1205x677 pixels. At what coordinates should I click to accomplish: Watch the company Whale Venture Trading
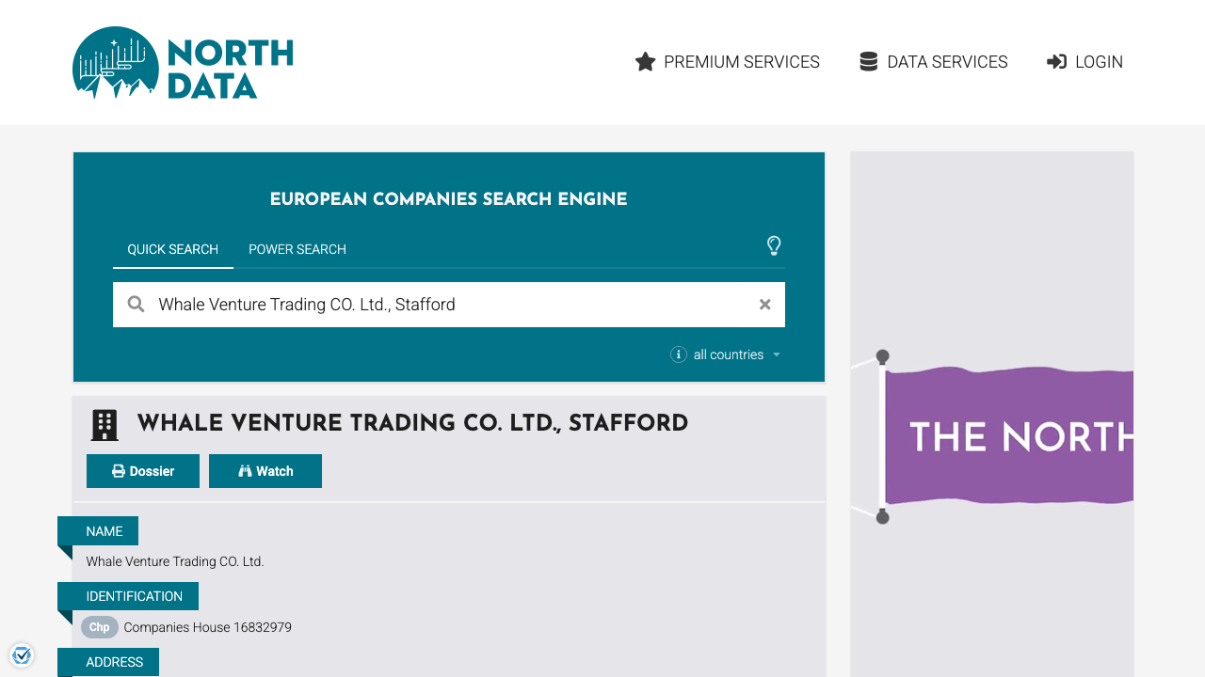(x=265, y=470)
